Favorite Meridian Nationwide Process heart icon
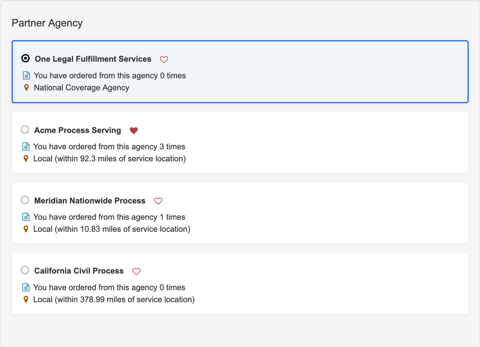This screenshot has height=347, width=480. point(158,201)
